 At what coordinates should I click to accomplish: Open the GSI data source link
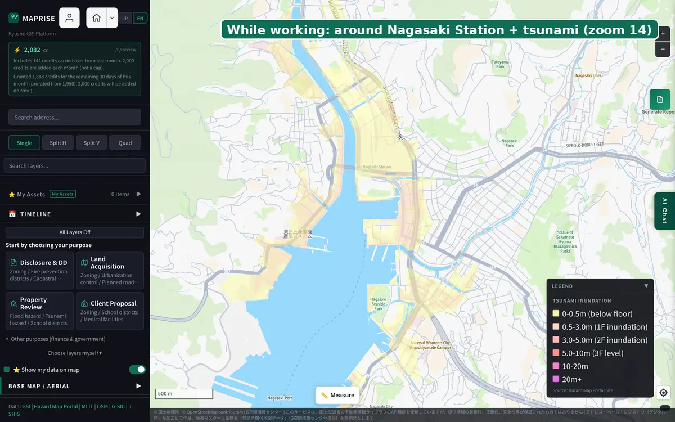point(26,406)
